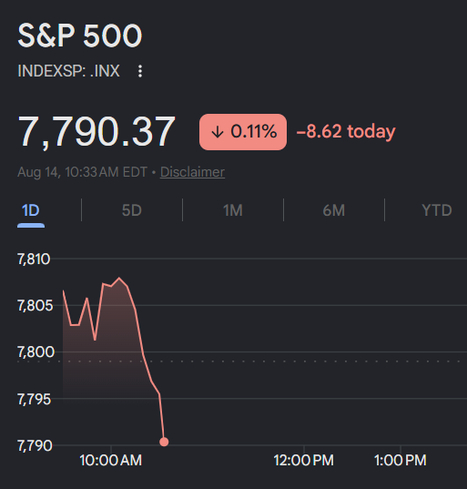Select the 1D time range tab
Screen dimensions: 467x489
tap(31, 210)
